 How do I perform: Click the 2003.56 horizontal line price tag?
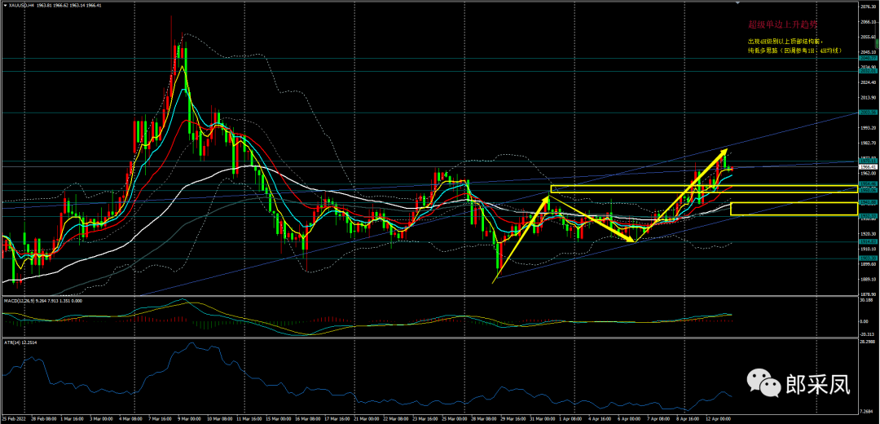tap(867, 112)
